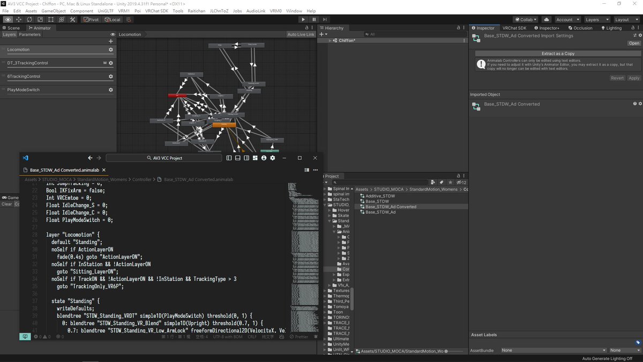
Task: Toggle VS Code primary sidebar layout icon
Action: (229, 158)
